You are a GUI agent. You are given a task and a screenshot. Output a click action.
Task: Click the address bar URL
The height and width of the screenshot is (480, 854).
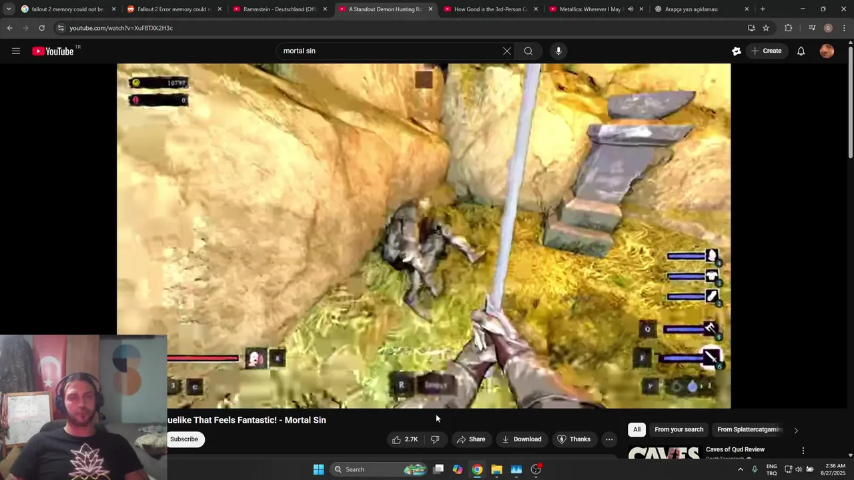click(x=121, y=28)
